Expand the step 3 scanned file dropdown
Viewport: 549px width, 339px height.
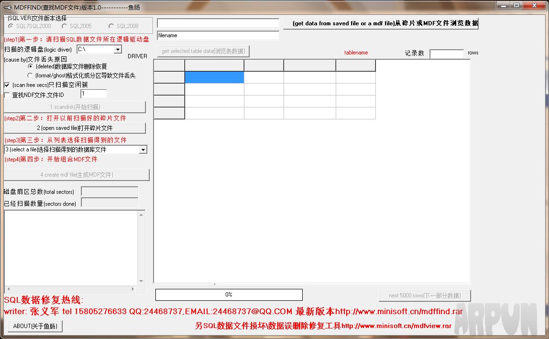pos(143,149)
